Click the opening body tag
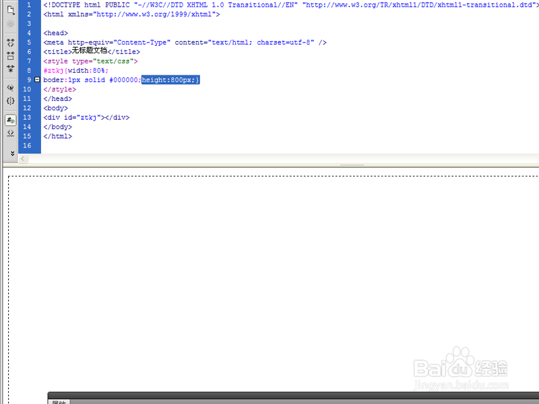Viewport: 539px width, 404px height. (x=56, y=108)
